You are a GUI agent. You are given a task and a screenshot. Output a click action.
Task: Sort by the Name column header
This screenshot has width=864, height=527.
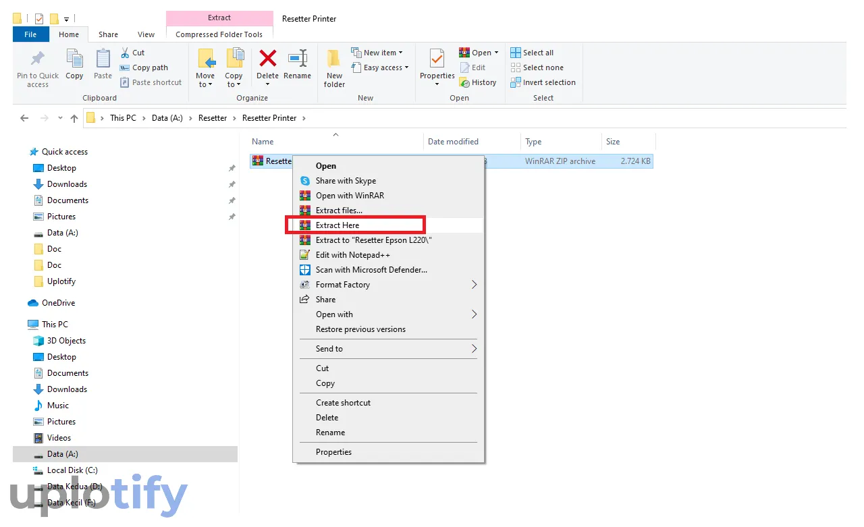(x=335, y=142)
